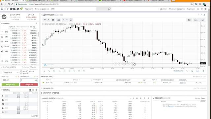Toggle auto scale on chart
211x119 pixels.
click(x=198, y=71)
